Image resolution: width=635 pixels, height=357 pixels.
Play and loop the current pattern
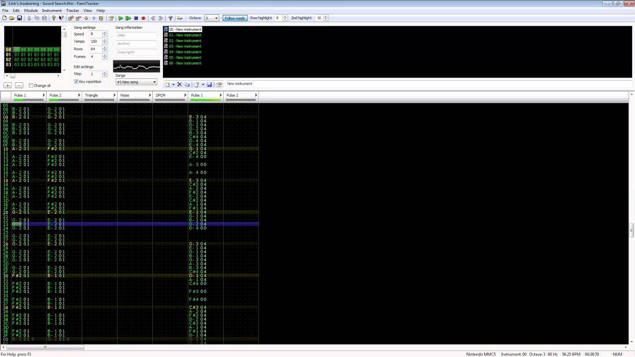pos(128,18)
